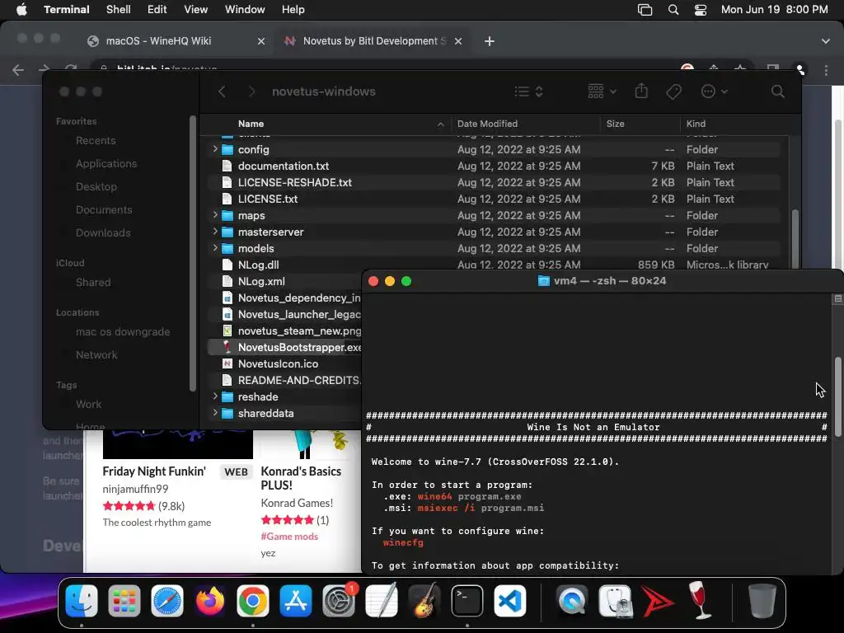The height and width of the screenshot is (633, 844).
Task: Click the screen mirroring menu bar icon
Action: coord(645,10)
